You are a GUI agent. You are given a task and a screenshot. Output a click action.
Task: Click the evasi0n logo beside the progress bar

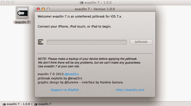tap(40, 42)
